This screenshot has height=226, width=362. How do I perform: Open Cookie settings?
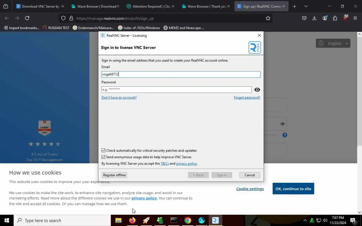[x=250, y=189]
